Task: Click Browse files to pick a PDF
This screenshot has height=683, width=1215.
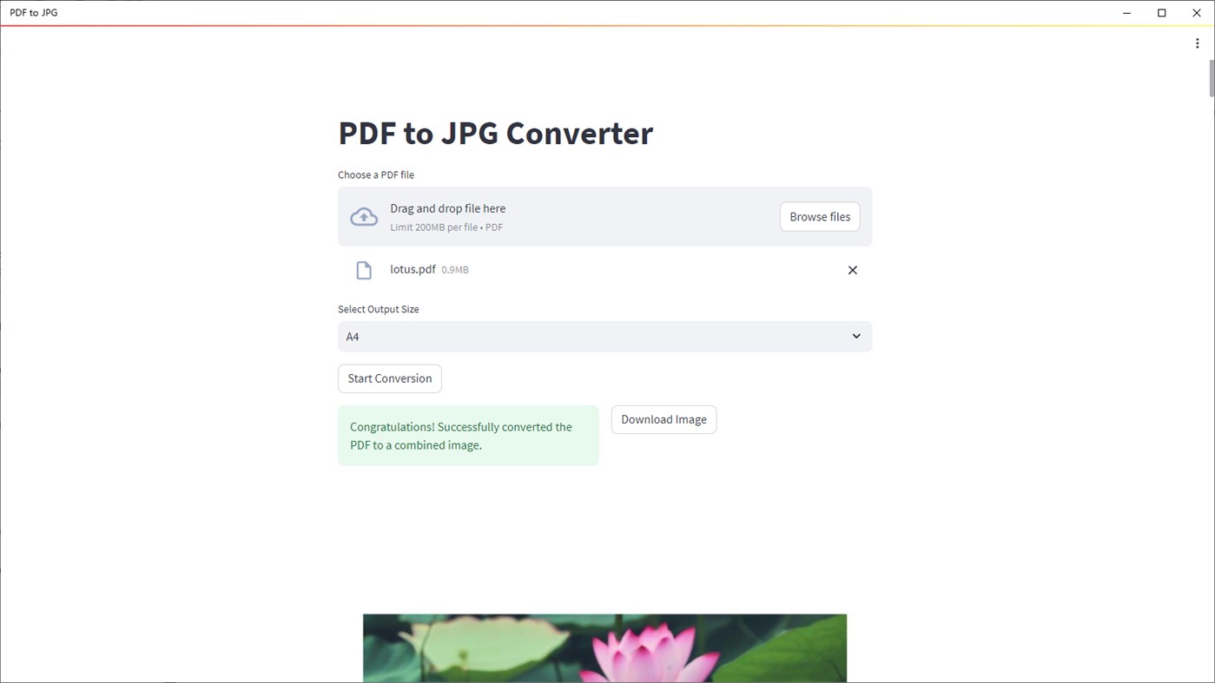Action: click(x=819, y=216)
